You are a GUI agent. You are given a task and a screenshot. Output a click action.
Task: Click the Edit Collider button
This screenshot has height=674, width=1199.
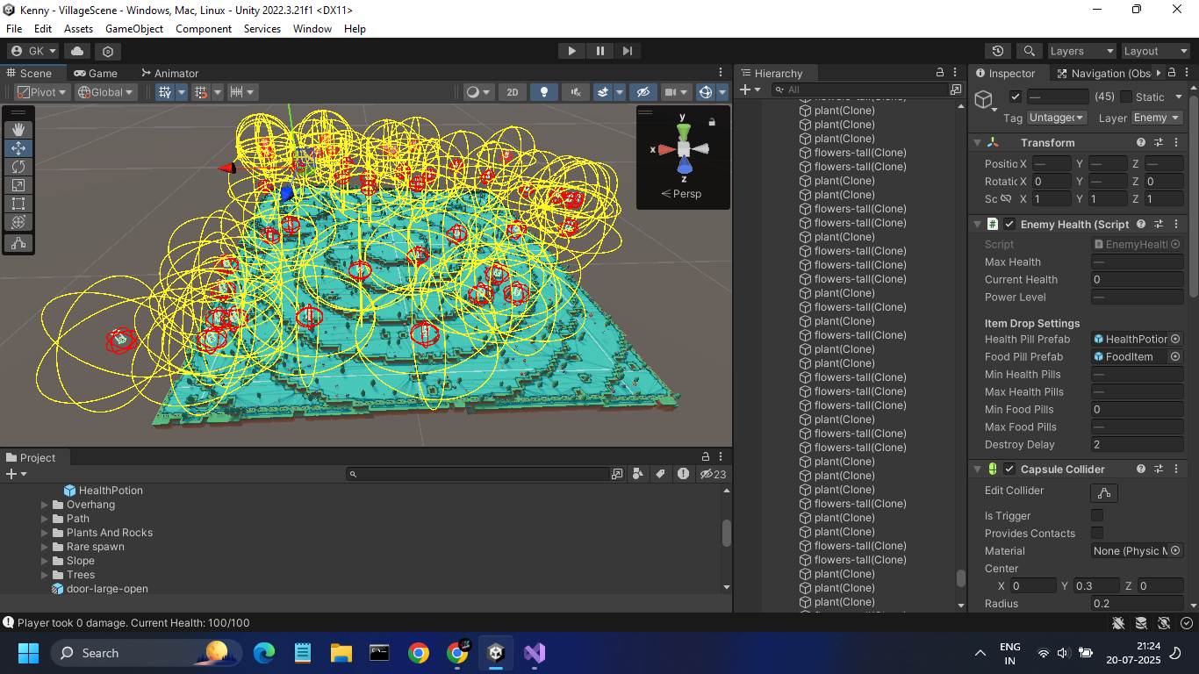[x=1103, y=492]
